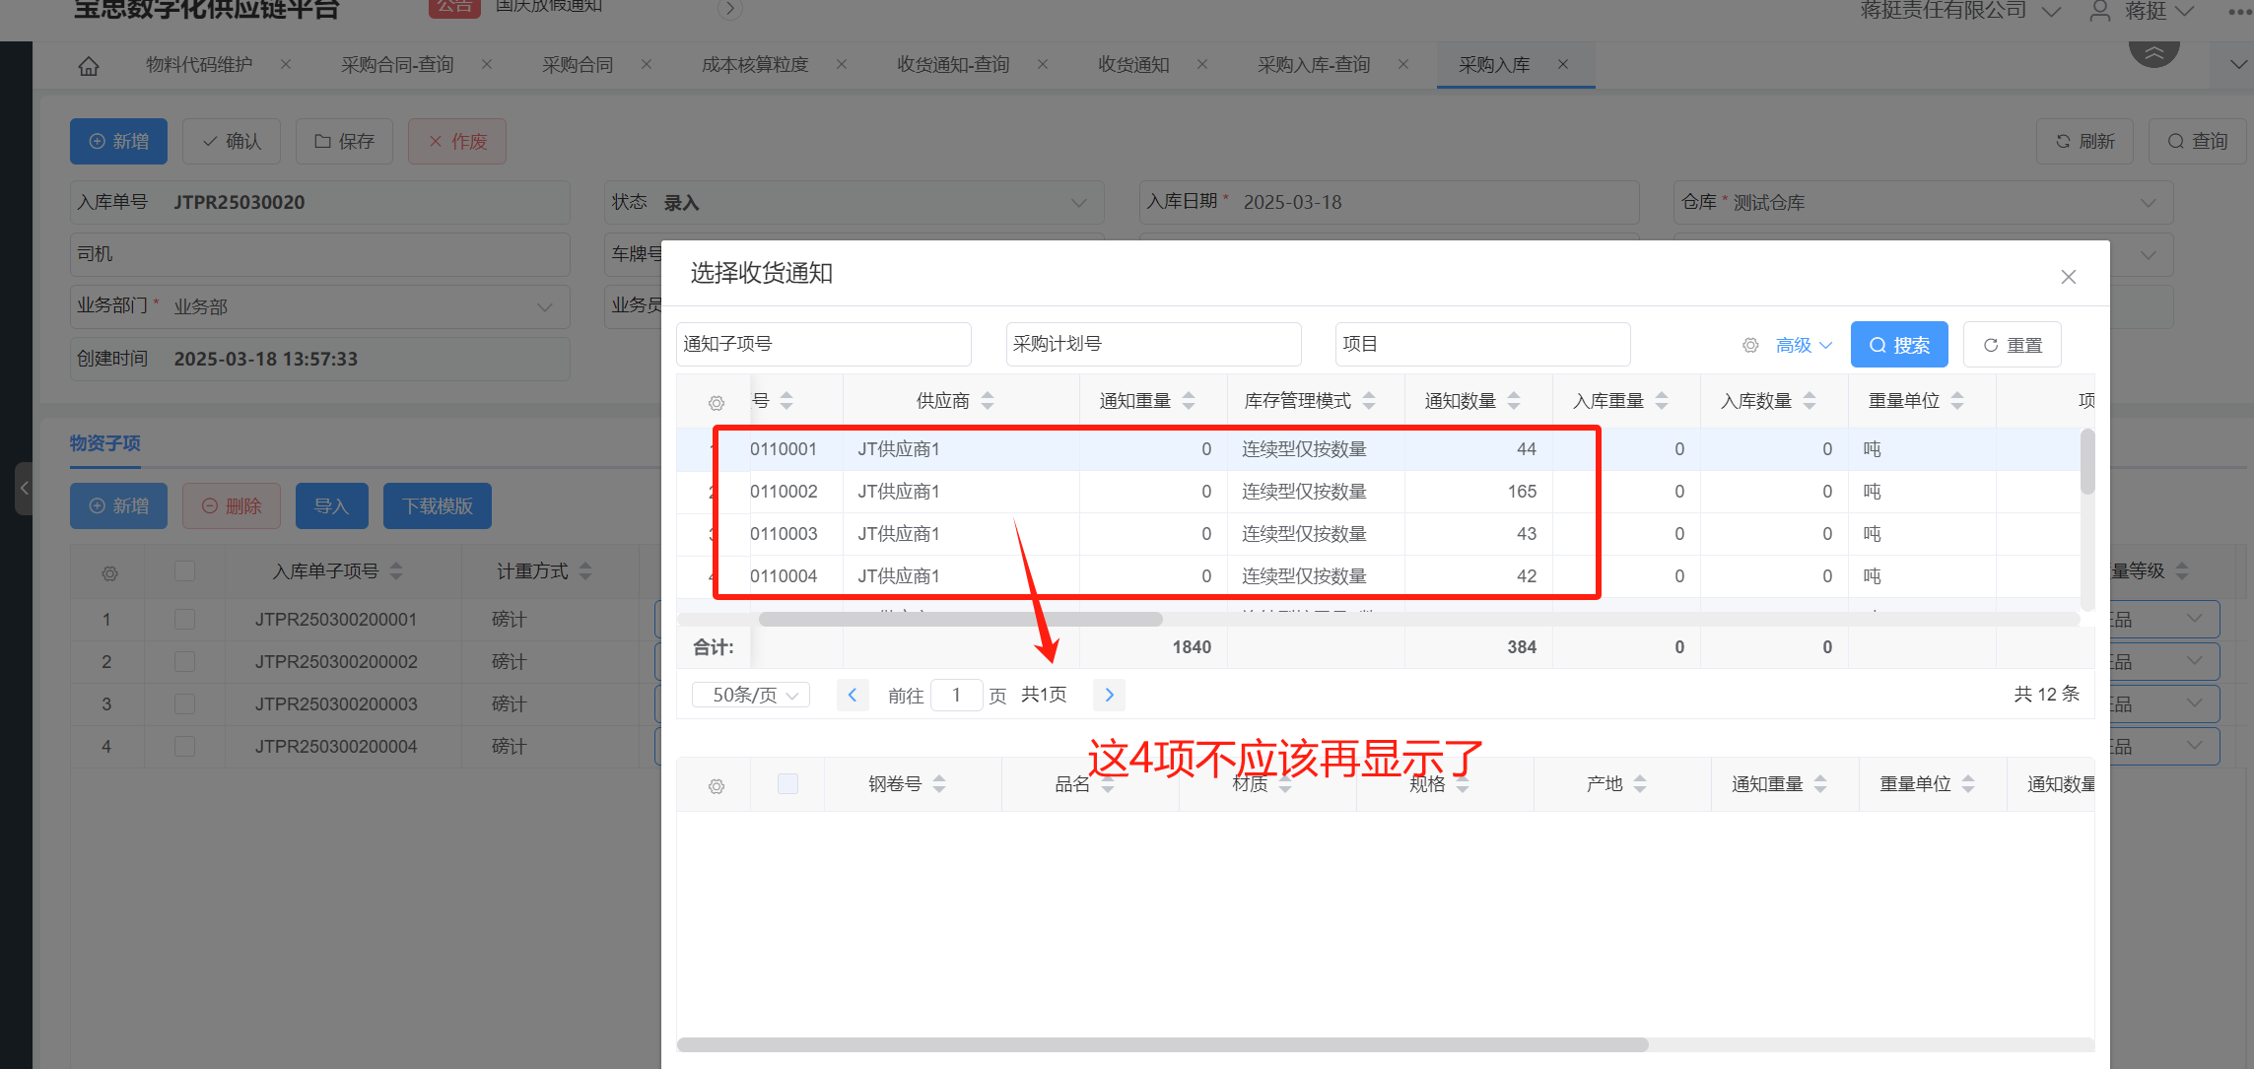Open company 蒋挺责任有限公司 dropdown

tap(1959, 11)
